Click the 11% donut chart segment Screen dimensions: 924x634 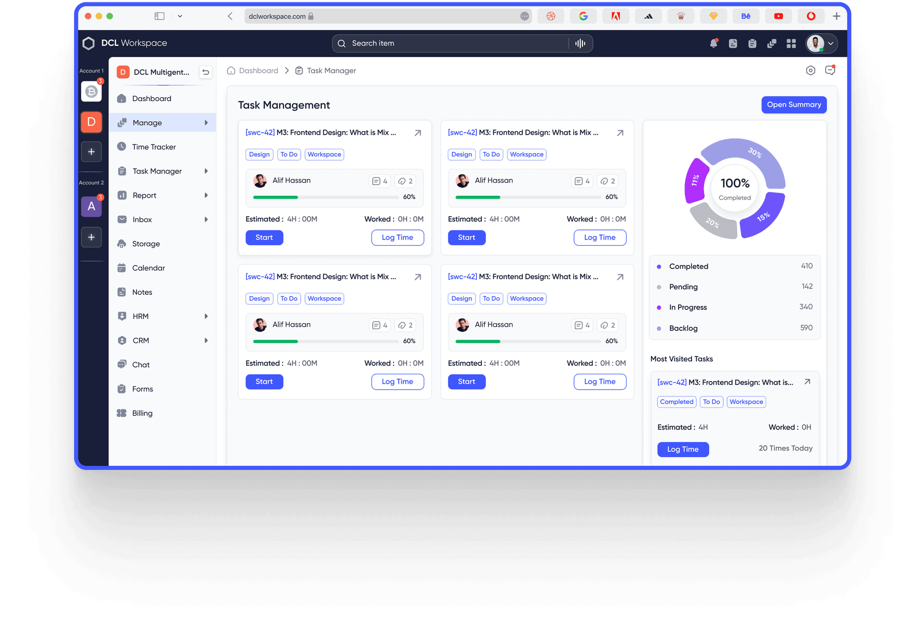tap(695, 180)
